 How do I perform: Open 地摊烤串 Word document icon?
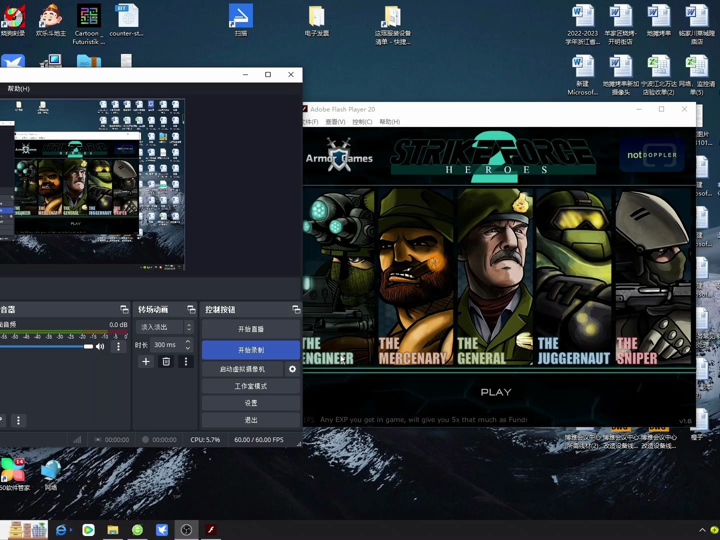click(x=659, y=20)
